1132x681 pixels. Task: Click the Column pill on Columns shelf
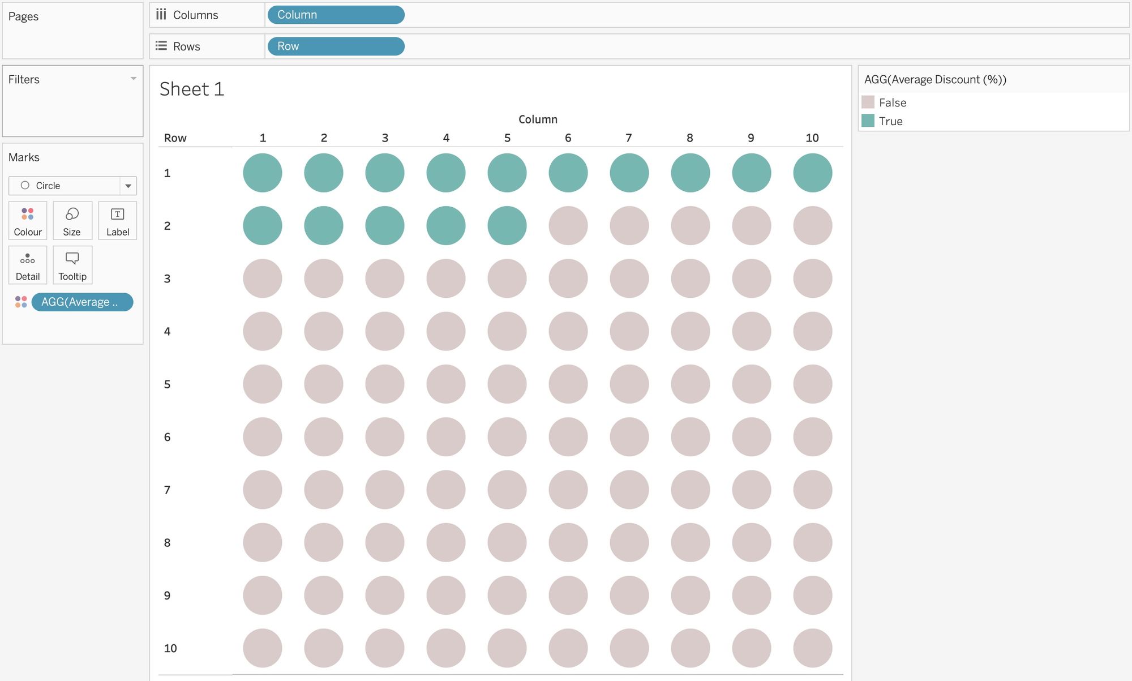[x=336, y=15]
